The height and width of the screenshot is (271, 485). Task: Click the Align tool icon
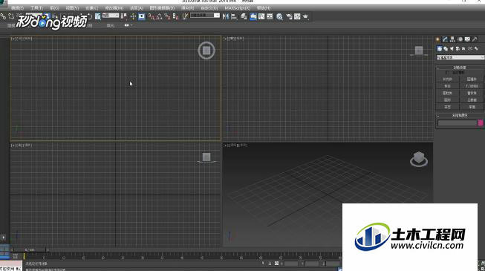234,16
